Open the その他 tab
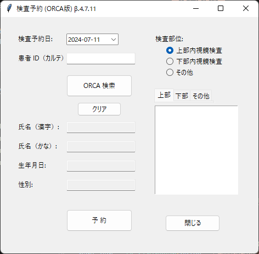 point(201,96)
